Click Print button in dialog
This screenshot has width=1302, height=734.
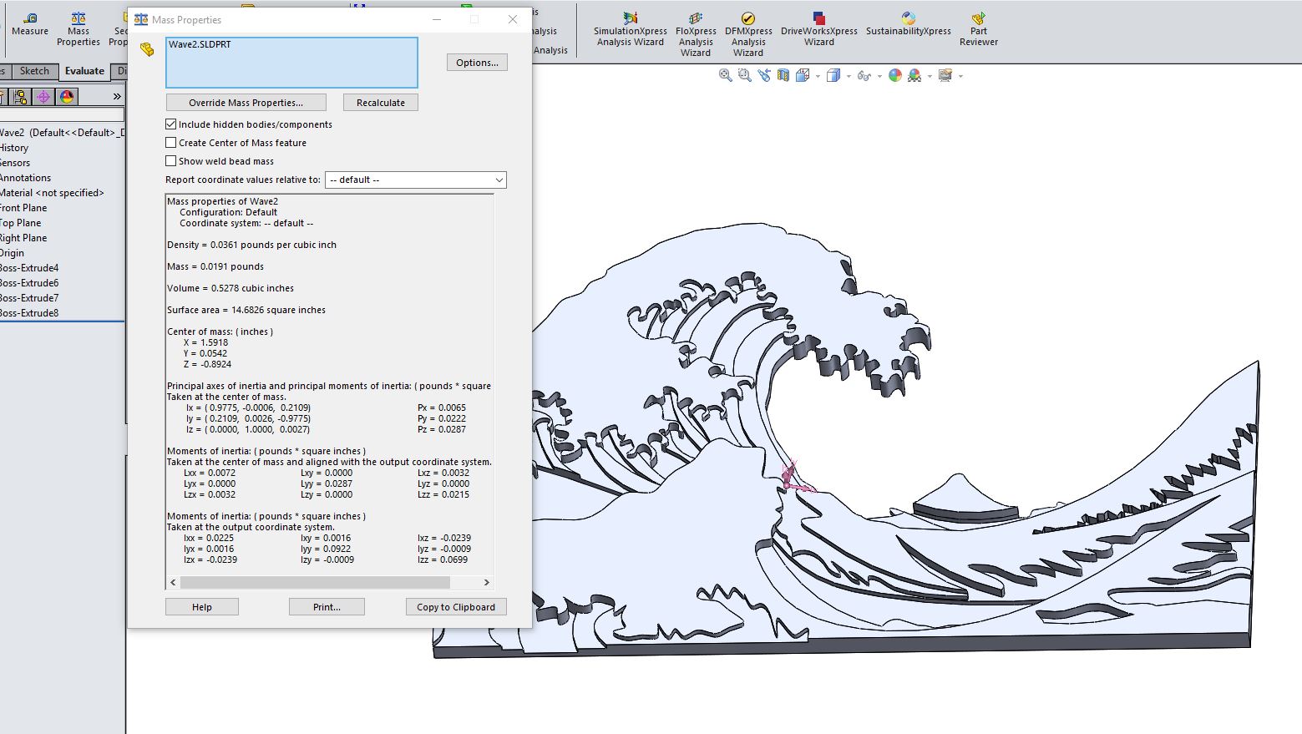pos(327,606)
